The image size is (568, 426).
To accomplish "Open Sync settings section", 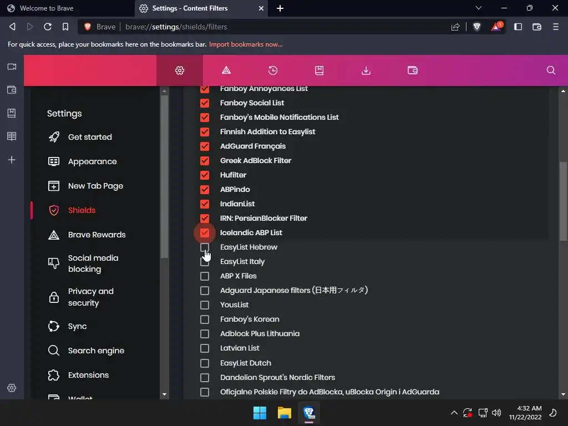I will tap(77, 326).
